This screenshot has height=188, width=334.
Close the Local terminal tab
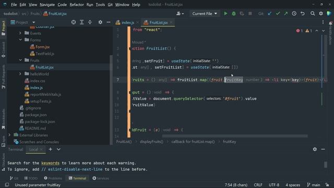[x=41, y=149]
